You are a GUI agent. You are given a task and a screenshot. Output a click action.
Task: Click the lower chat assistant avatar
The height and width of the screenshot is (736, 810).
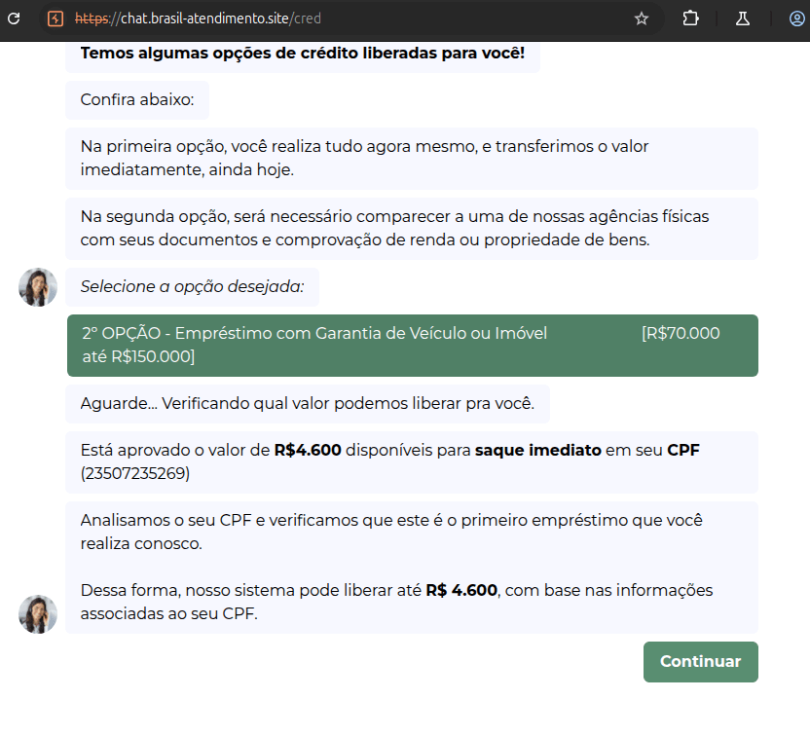coord(37,614)
